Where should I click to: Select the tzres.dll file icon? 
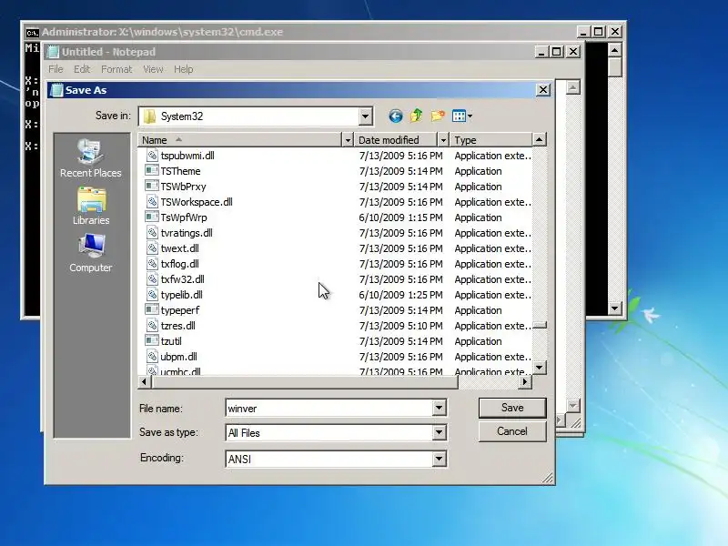click(152, 326)
